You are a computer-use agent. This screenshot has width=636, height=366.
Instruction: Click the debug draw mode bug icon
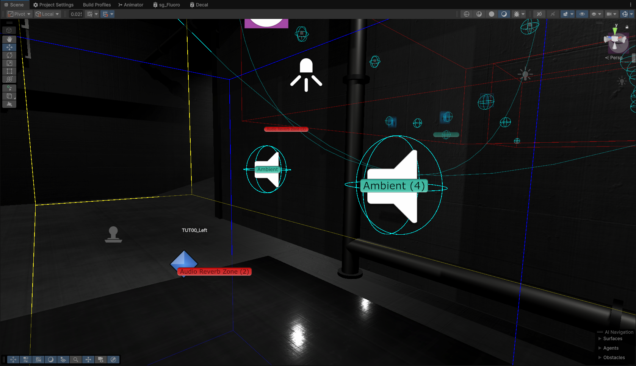point(516,14)
